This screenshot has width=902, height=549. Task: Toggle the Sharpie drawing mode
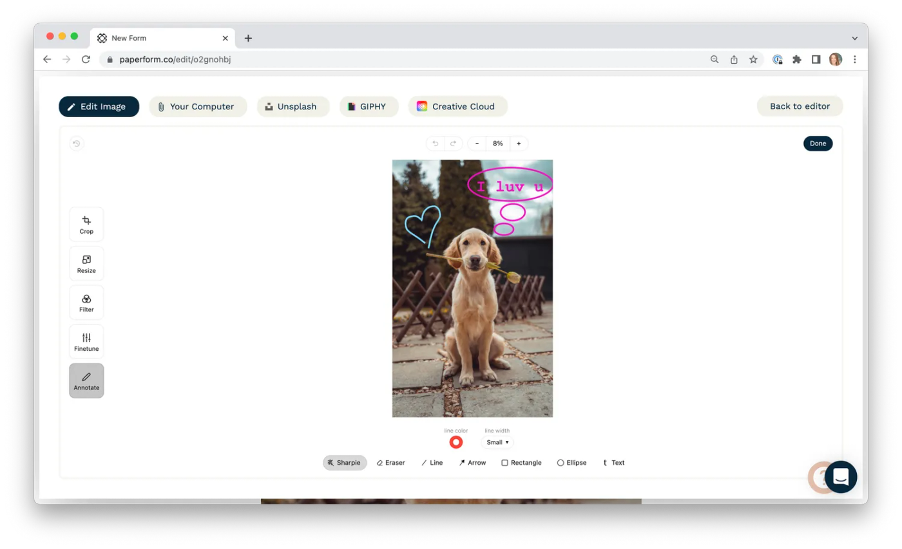click(x=344, y=462)
